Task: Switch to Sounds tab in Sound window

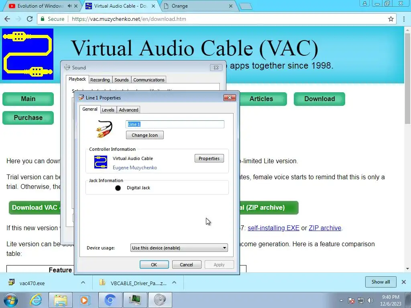Action: [122, 80]
